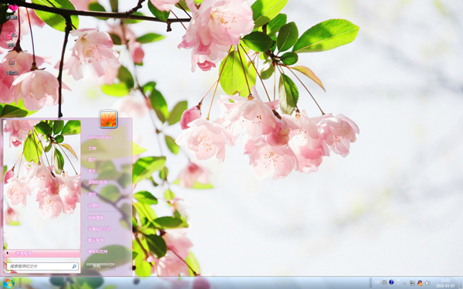Open the QQ penguin tray icon
The width and height of the screenshot is (463, 289).
(420, 283)
